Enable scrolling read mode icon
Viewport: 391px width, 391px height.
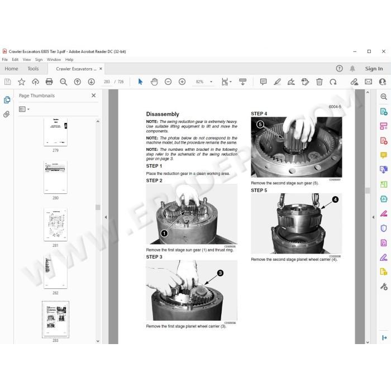242,82
